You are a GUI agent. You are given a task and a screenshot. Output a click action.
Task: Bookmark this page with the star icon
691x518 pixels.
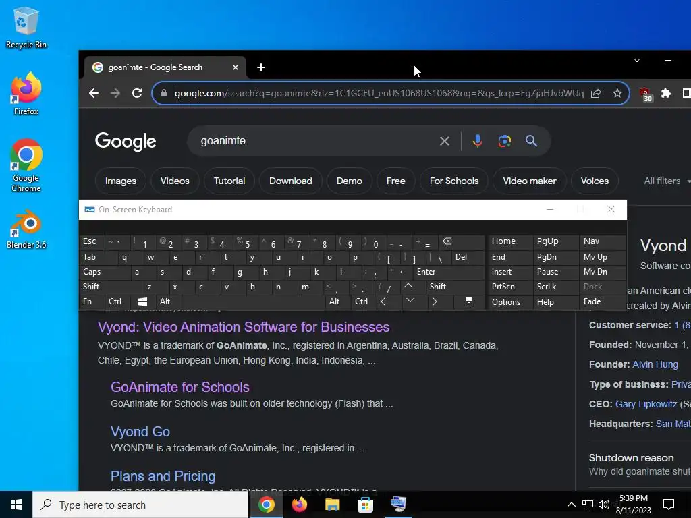tap(617, 93)
